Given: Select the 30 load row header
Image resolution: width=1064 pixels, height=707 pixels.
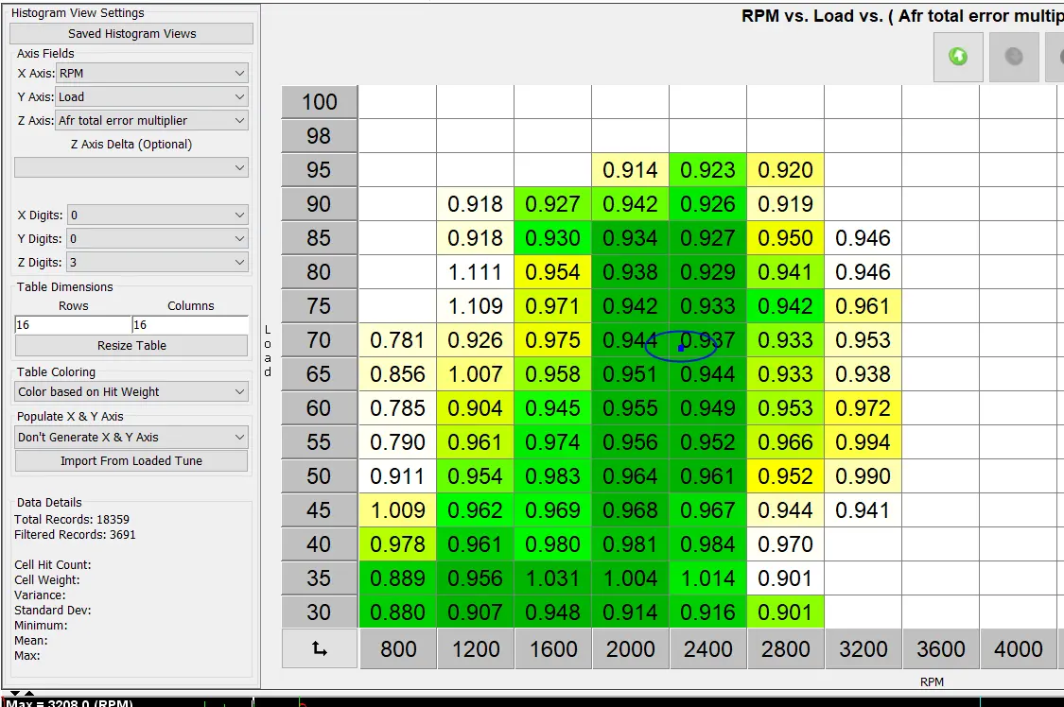Looking at the screenshot, I should tap(320, 612).
